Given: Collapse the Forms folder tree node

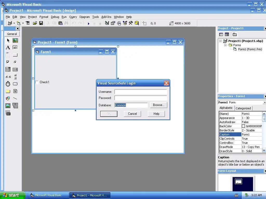Looking at the screenshot, I should (225, 45).
